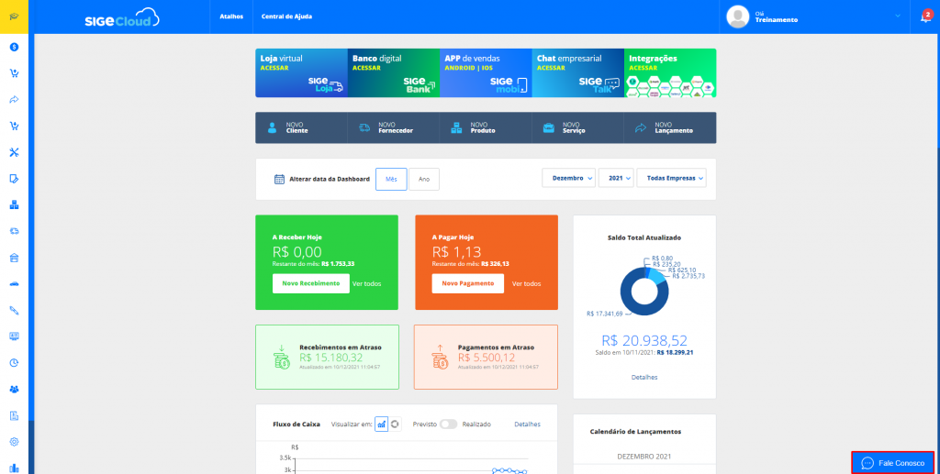The width and height of the screenshot is (940, 474).
Task: Click the graduation cap icon in sidebar
Action: click(14, 17)
